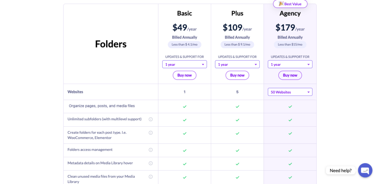
Task: Open Agency plan support duration dropdown
Action: (x=290, y=64)
